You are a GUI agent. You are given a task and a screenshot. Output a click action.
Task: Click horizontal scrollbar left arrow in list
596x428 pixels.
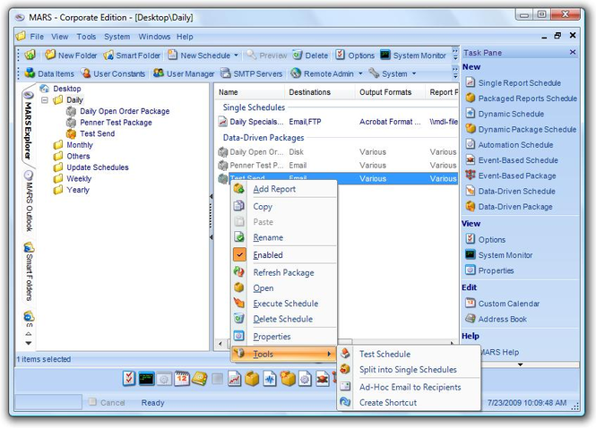[x=220, y=344]
